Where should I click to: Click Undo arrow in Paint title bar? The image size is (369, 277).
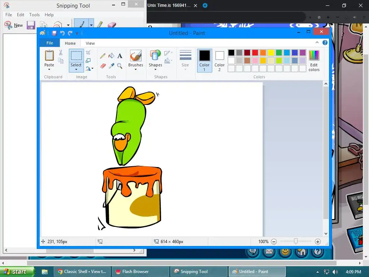click(62, 33)
